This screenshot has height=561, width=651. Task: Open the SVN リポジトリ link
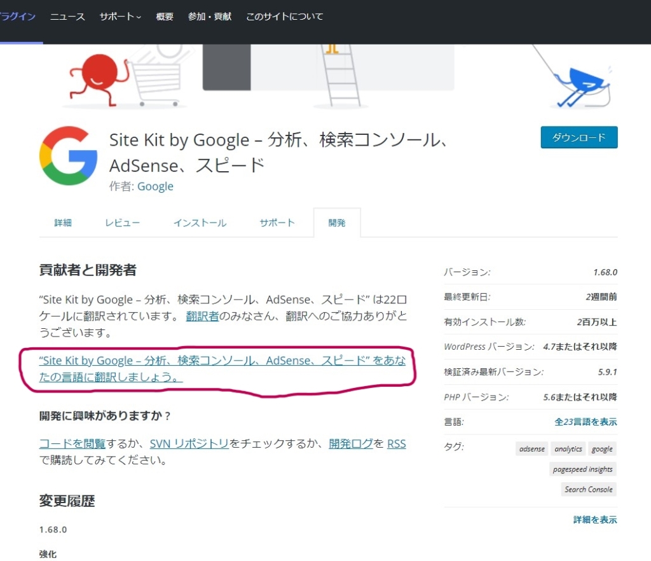(x=189, y=443)
